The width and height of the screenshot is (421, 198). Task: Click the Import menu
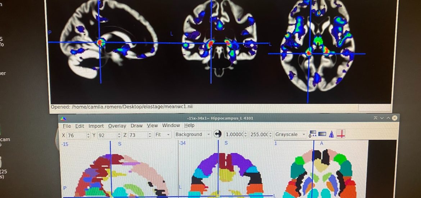click(x=96, y=126)
